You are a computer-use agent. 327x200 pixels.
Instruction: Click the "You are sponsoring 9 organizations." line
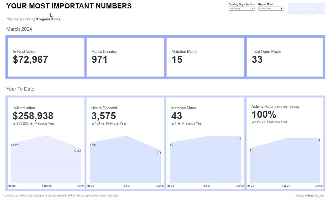pos(34,19)
